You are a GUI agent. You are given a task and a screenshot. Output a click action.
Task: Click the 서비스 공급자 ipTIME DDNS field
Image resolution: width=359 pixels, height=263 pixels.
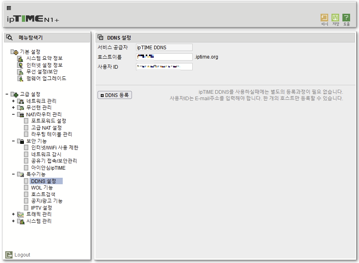click(164, 47)
